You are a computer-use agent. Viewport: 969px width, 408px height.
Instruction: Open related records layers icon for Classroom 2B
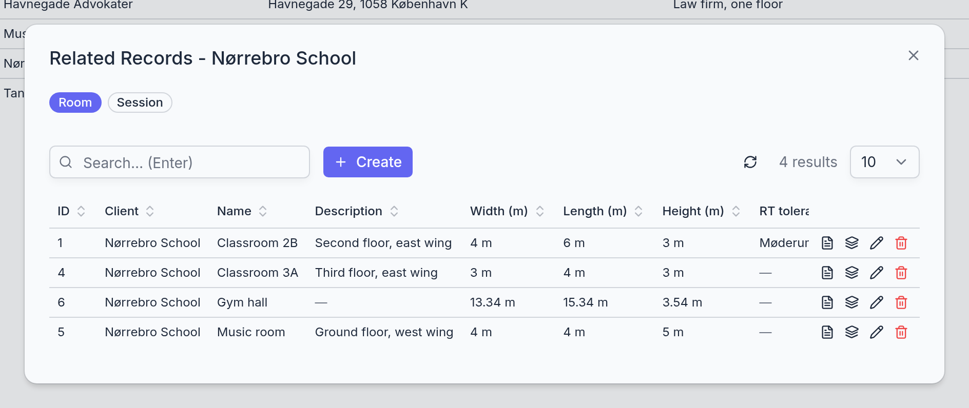pyautogui.click(x=851, y=243)
